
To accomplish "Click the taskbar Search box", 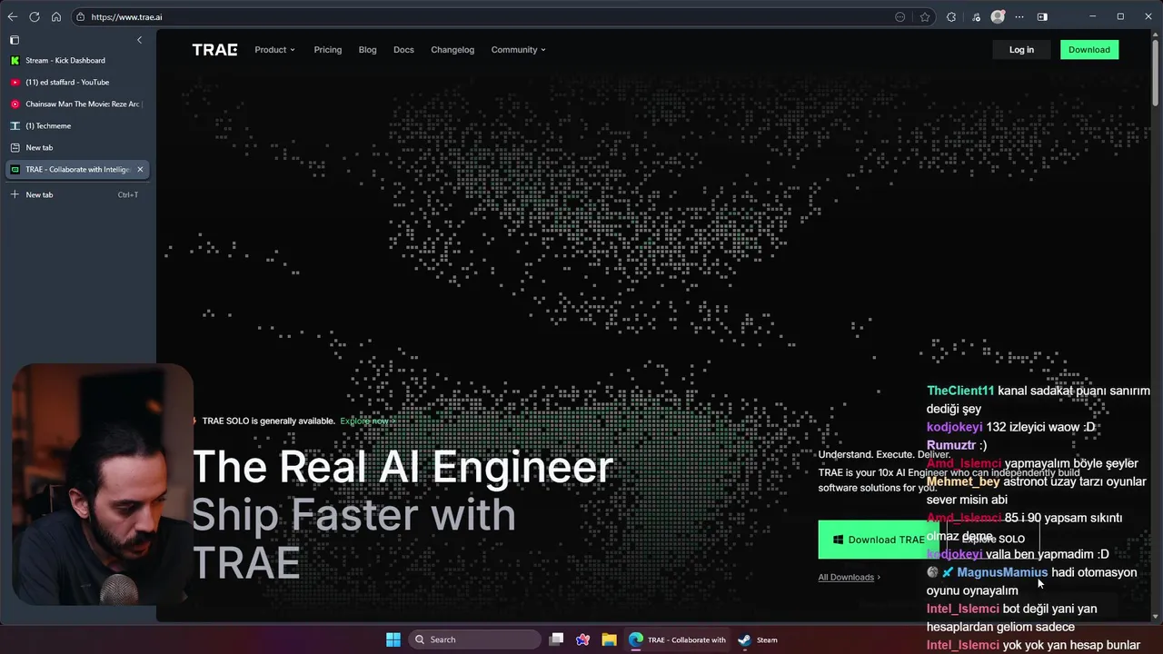I will [x=472, y=639].
